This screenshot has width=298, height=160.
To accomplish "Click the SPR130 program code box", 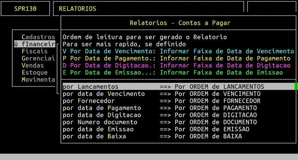I will (x=25, y=9).
